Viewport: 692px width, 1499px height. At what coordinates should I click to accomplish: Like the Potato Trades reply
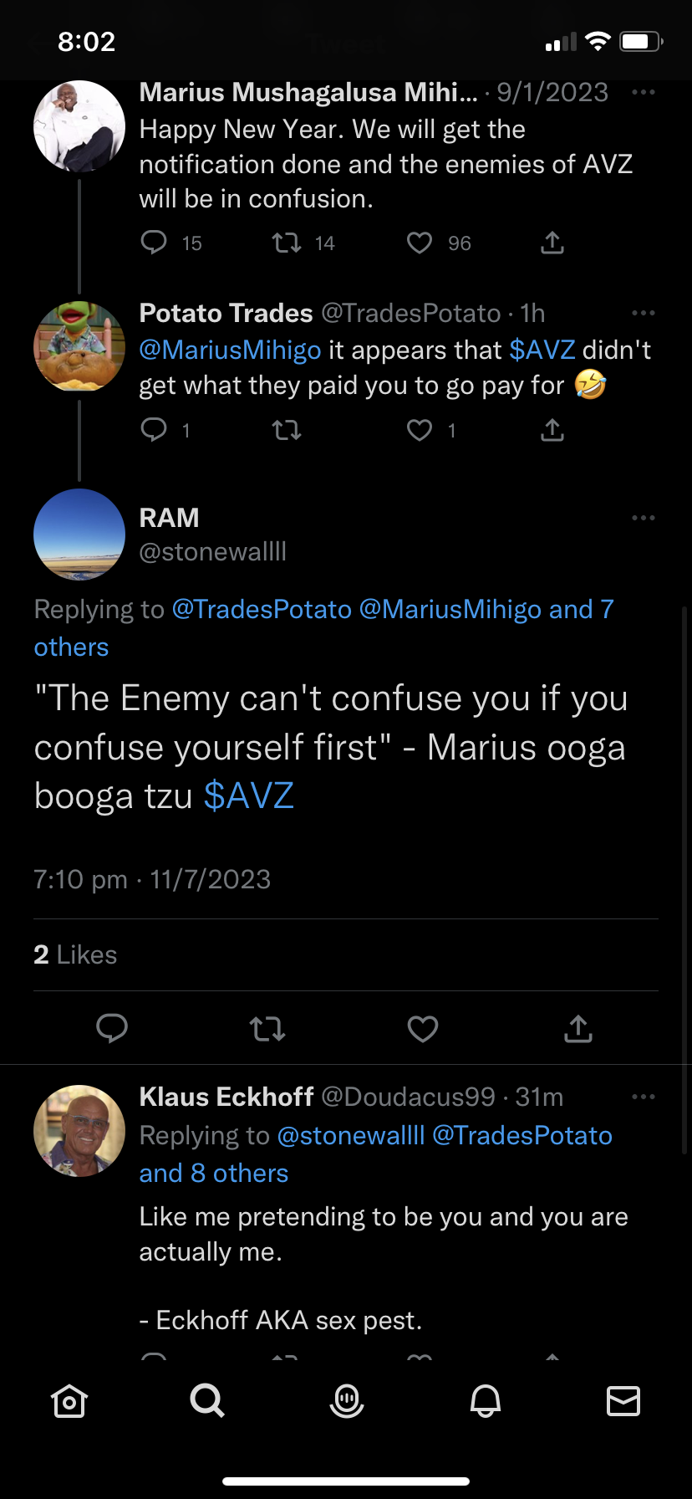tap(420, 431)
